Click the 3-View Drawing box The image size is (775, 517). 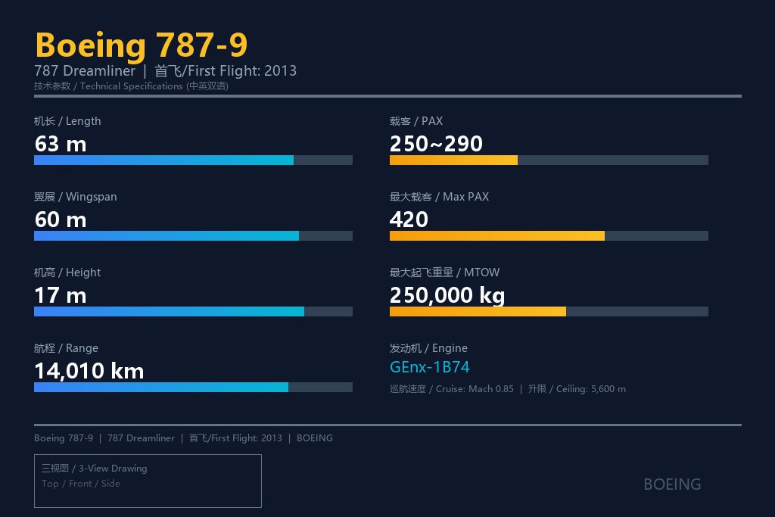coord(148,481)
